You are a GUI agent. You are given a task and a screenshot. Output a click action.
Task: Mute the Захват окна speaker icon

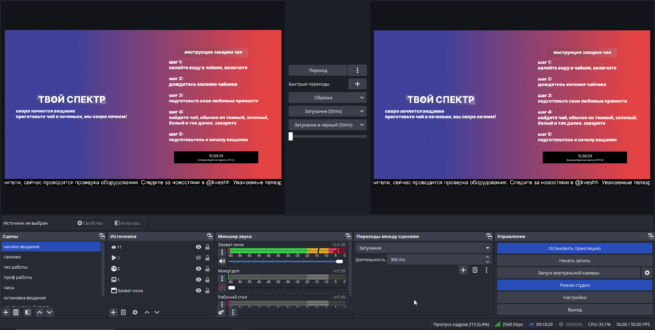click(222, 261)
